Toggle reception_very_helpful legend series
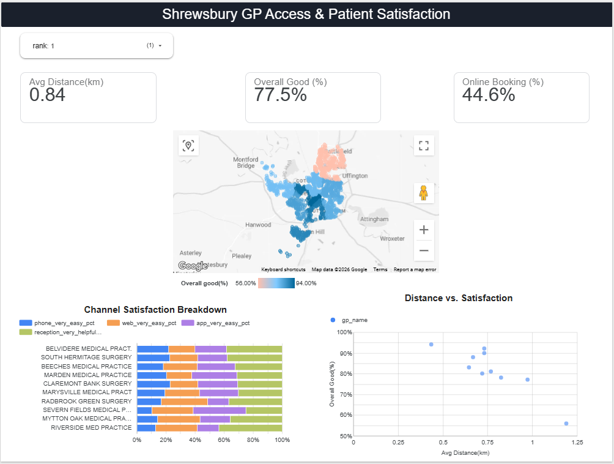 pyautogui.click(x=61, y=332)
